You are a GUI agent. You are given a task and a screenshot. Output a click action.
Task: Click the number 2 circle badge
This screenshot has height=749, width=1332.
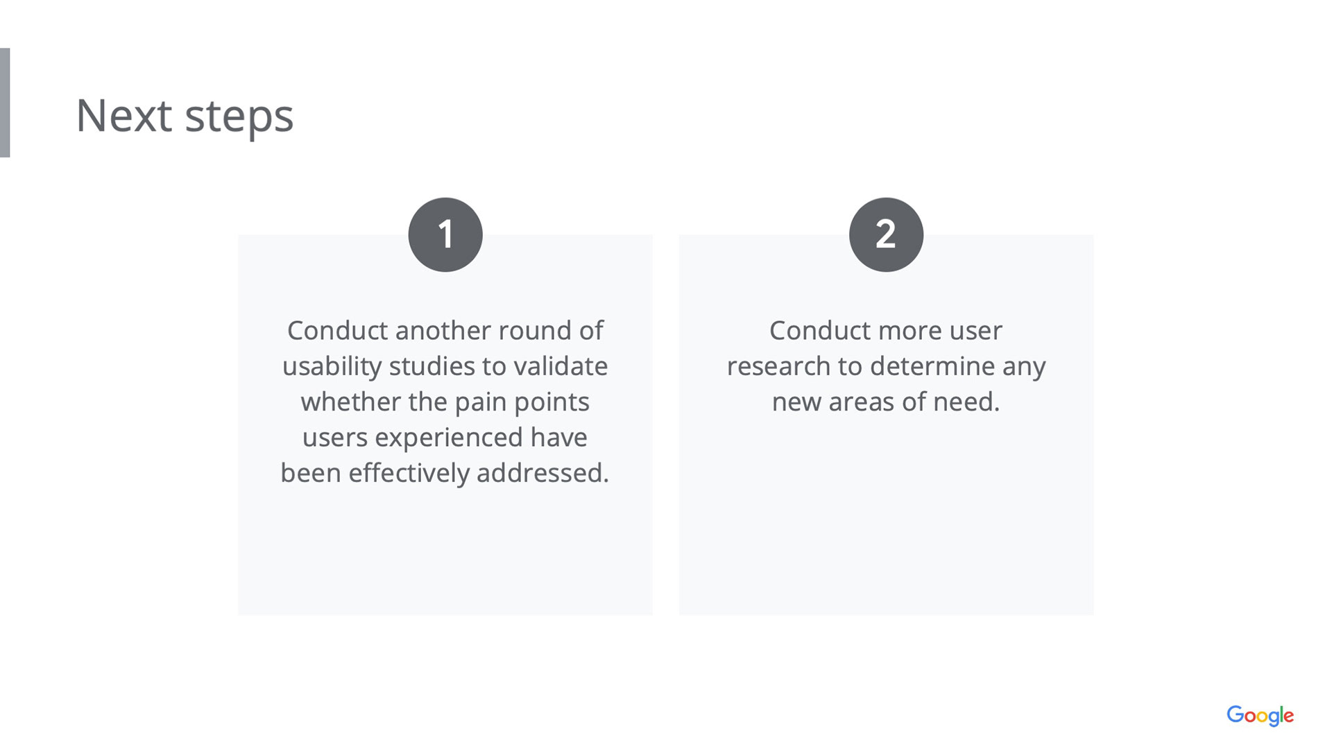(886, 234)
